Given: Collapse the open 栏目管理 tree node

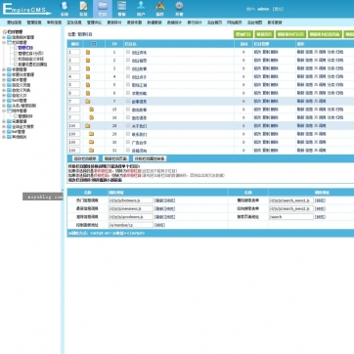Looking at the screenshot, I should pyautogui.click(x=4, y=42).
